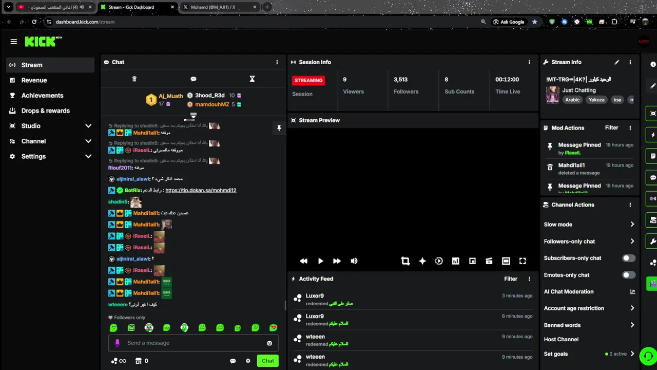
Task: Open Stream info three-dot menu
Action: (630, 62)
